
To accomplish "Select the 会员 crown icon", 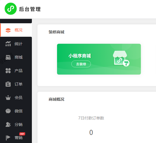I will (x=8, y=98).
